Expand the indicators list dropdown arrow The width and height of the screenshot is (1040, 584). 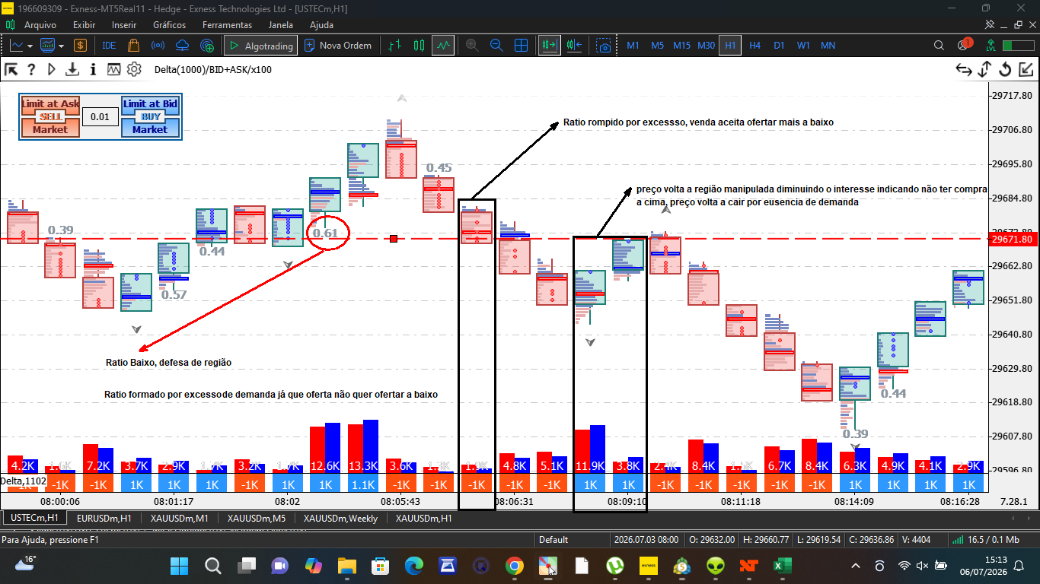(61, 46)
